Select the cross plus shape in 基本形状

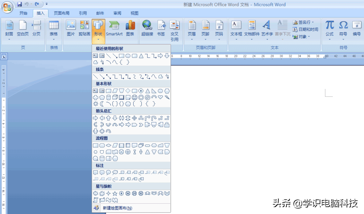click(x=95, y=97)
